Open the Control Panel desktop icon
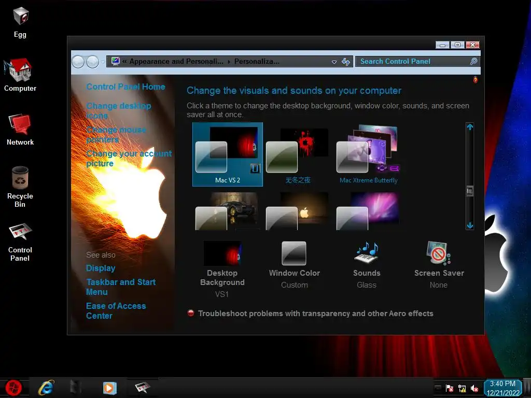Screen dimensions: 531x398 pyautogui.click(x=20, y=241)
